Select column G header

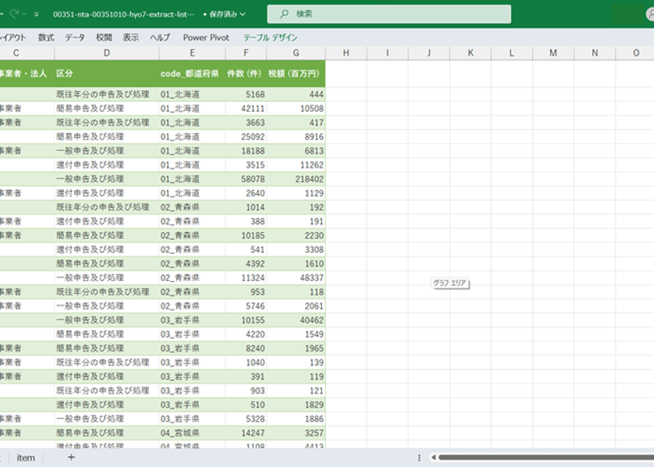[296, 53]
